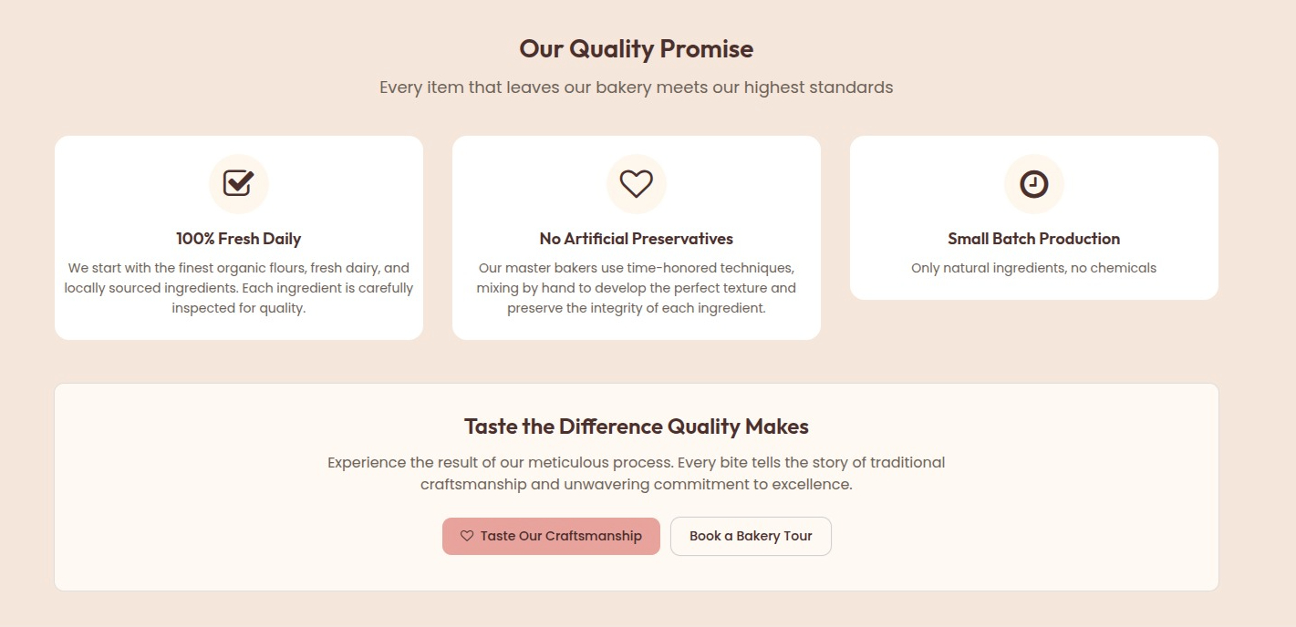Image resolution: width=1296 pixels, height=627 pixels.
Task: Click the clock icon above Small Batch Production
Action: tap(1033, 183)
